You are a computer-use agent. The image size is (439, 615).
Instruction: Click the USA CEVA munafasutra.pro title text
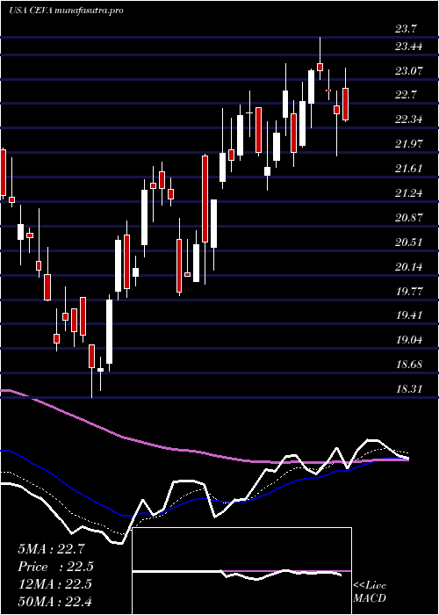click(x=66, y=11)
